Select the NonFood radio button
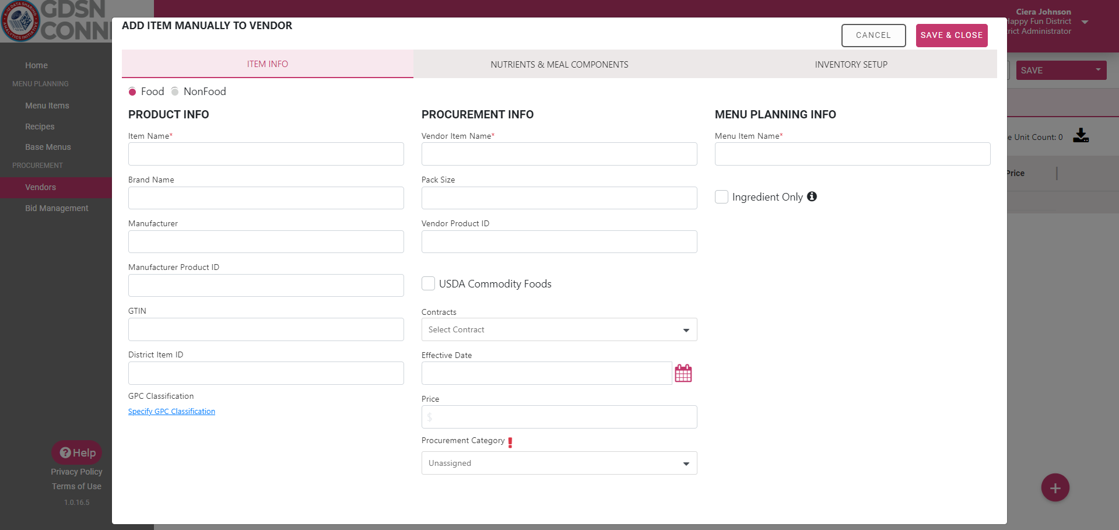 pos(175,92)
